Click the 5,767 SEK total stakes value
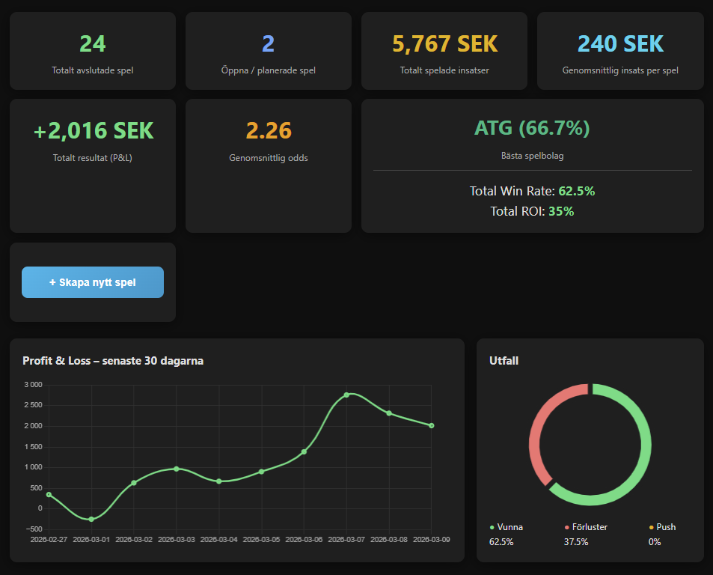 [x=444, y=44]
